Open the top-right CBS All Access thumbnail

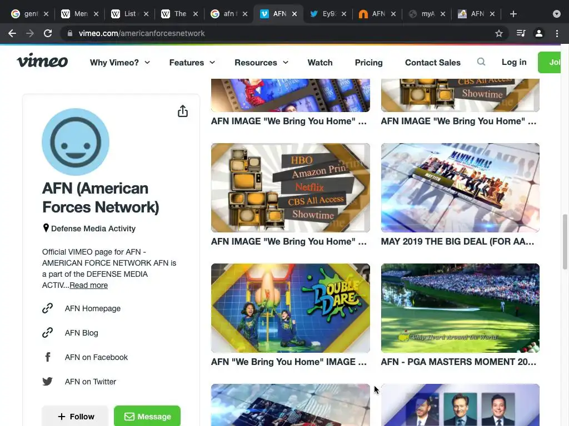460,95
